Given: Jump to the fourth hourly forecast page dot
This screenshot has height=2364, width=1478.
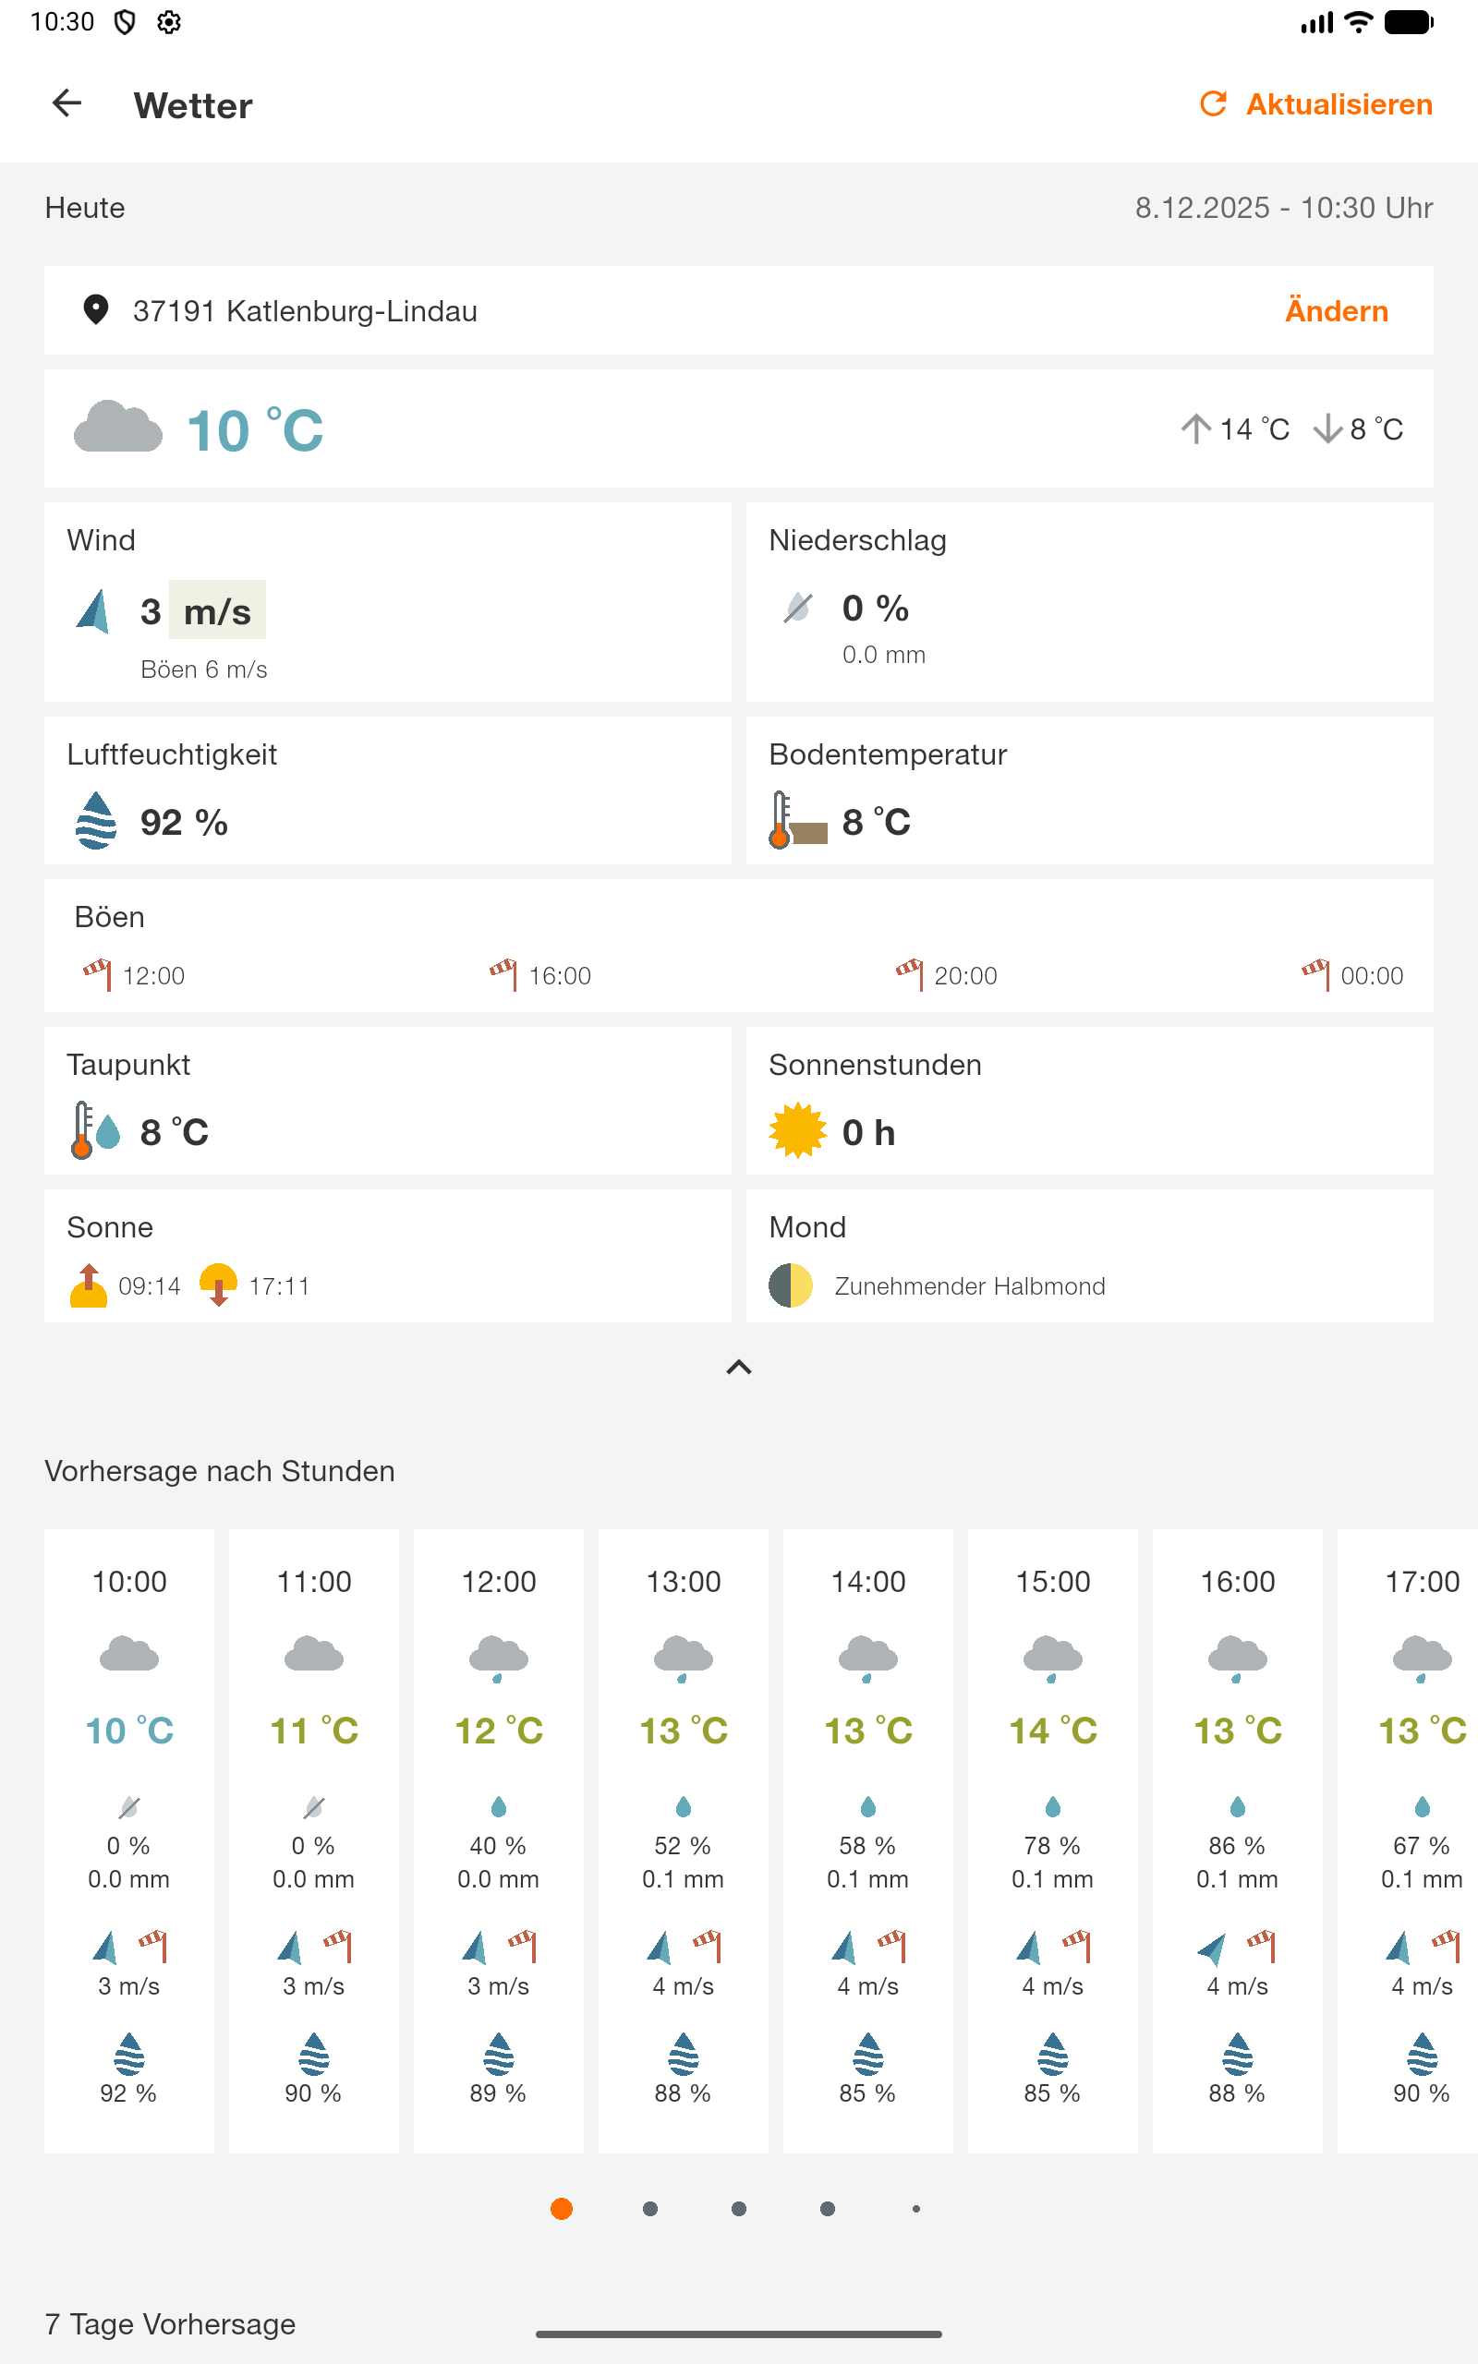Looking at the screenshot, I should tap(827, 2208).
